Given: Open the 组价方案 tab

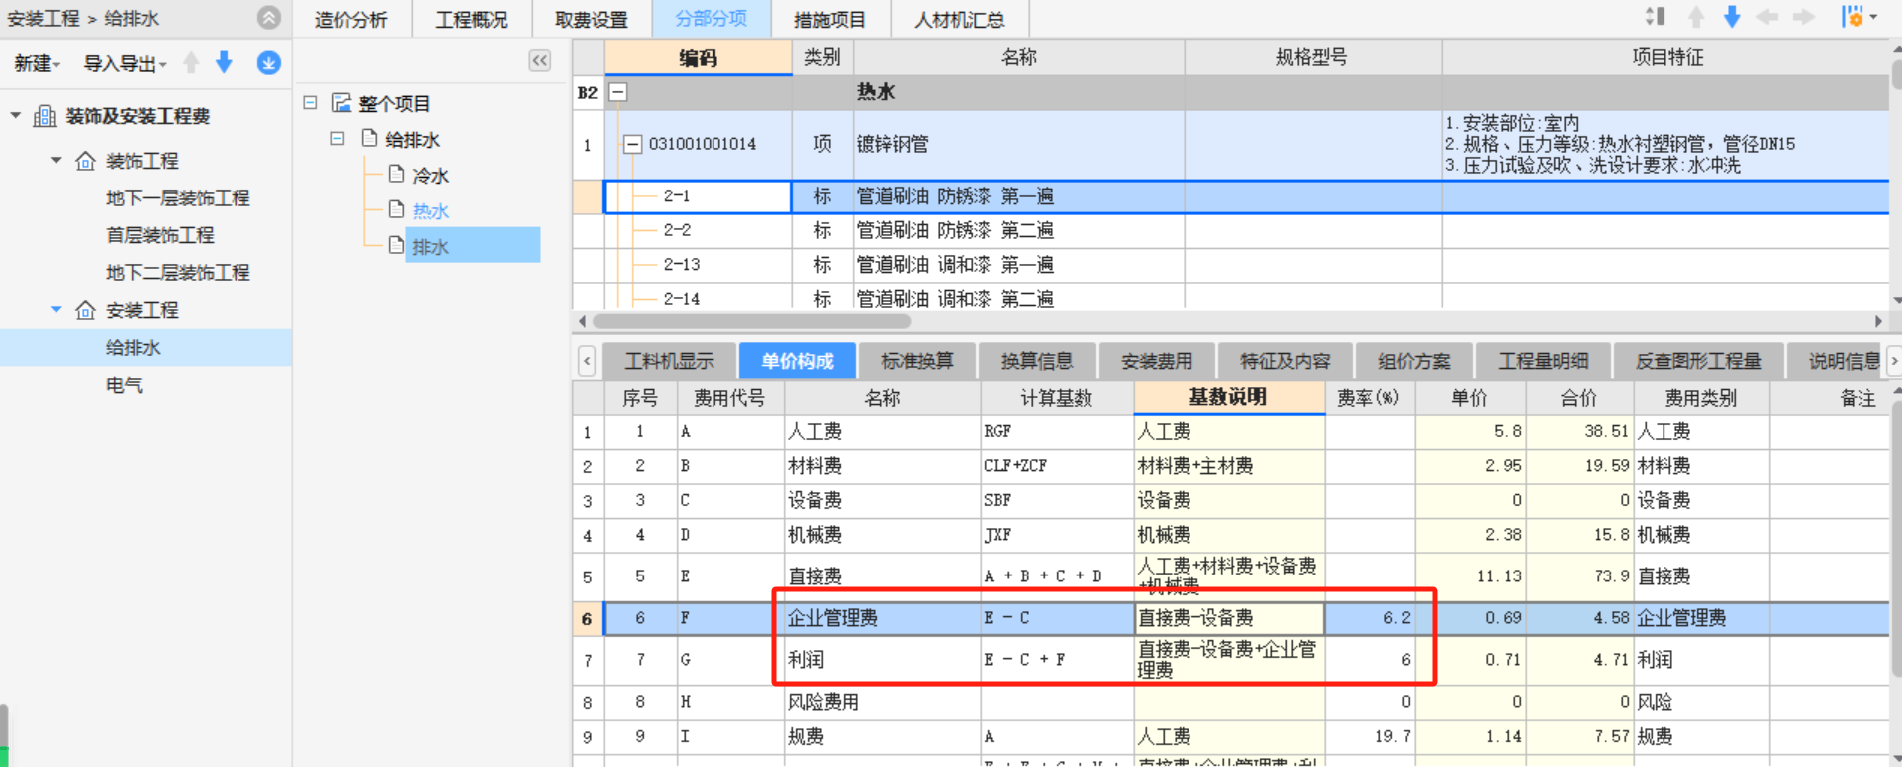Looking at the screenshot, I should pos(1414,361).
